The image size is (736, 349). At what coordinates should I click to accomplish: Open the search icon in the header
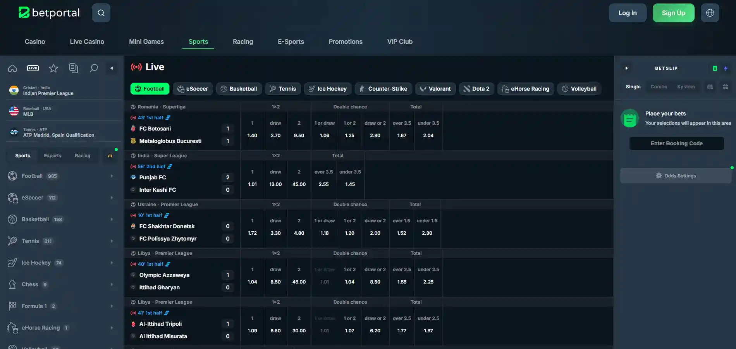[x=101, y=13]
